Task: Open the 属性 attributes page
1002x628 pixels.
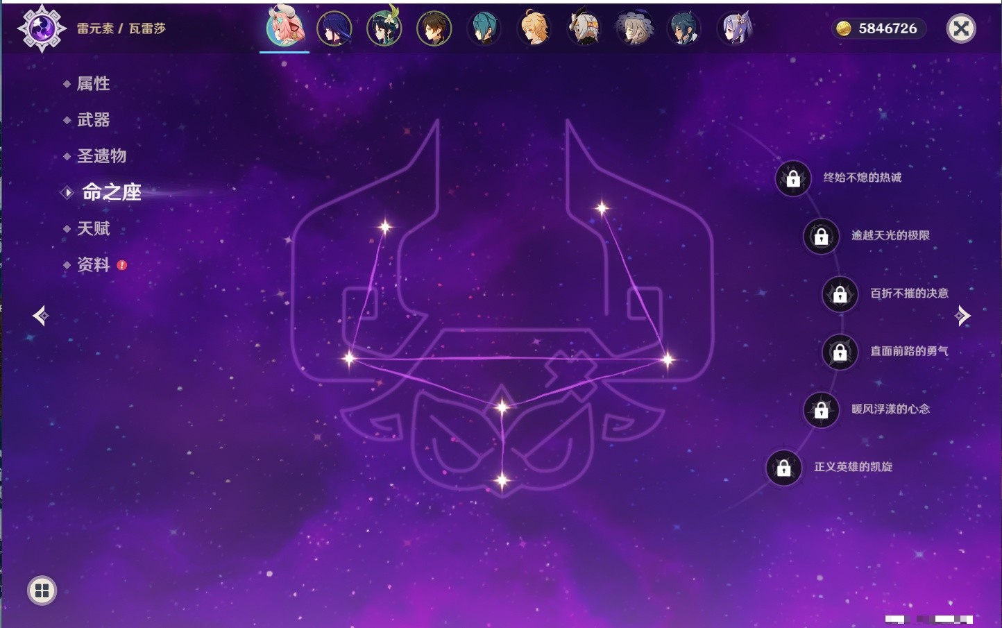Action: pyautogui.click(x=93, y=84)
